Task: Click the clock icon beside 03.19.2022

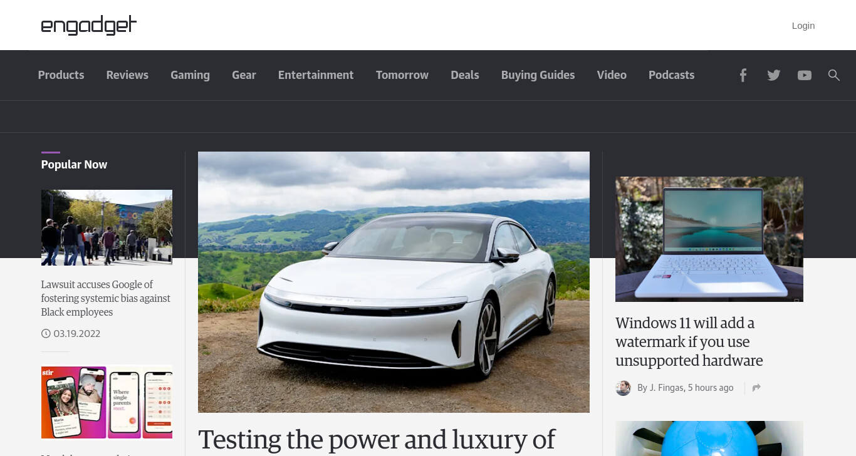Action: pyautogui.click(x=46, y=334)
